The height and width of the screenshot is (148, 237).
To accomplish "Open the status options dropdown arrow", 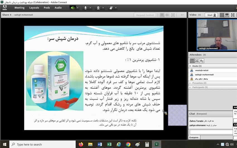I will pos(116,8).
